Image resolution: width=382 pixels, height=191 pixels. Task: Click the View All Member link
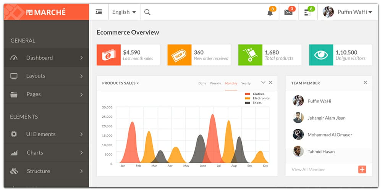click(308, 170)
